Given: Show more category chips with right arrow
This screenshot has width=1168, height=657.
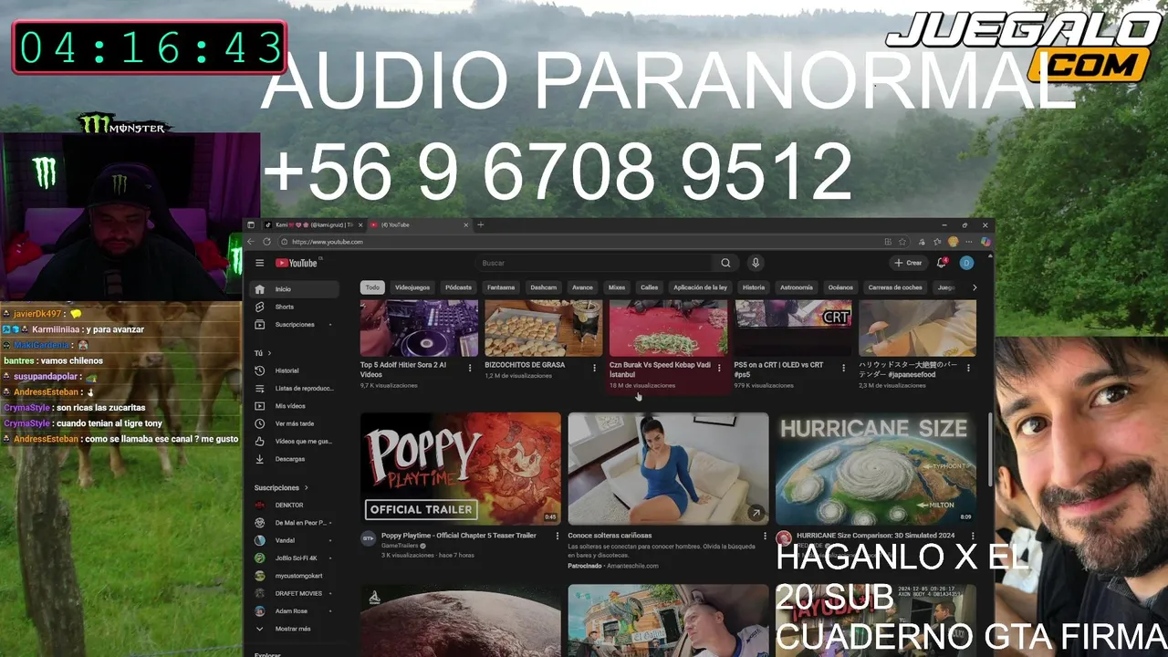Looking at the screenshot, I should click(975, 287).
